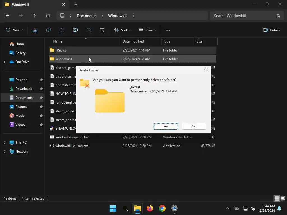Select the Windowkill folder row
This screenshot has height=215, width=287.
click(x=133, y=59)
